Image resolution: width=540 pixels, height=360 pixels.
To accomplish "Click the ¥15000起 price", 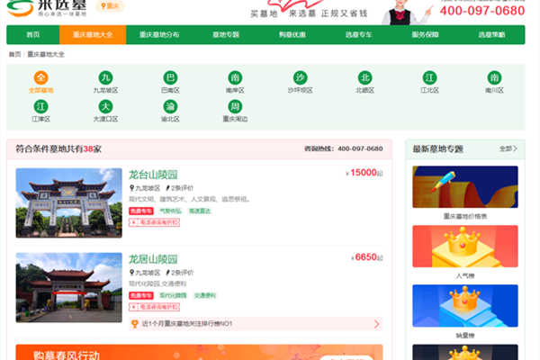I will (x=364, y=173).
